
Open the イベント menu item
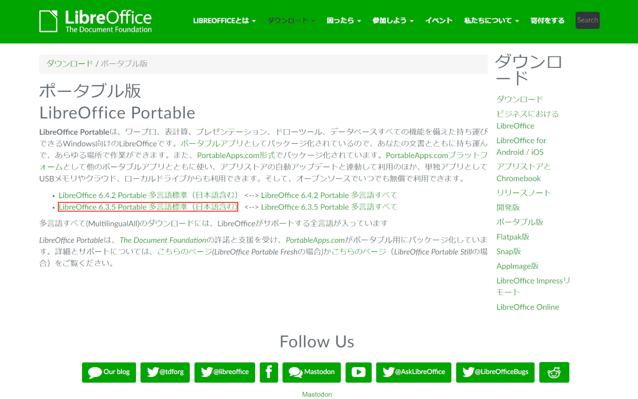click(x=439, y=20)
